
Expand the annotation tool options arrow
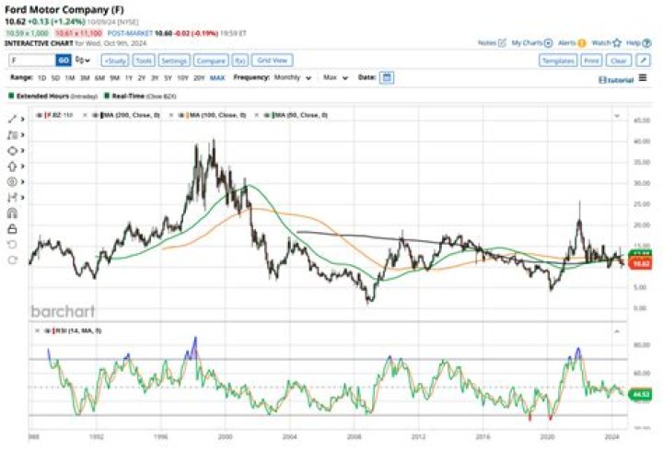[x=22, y=135]
